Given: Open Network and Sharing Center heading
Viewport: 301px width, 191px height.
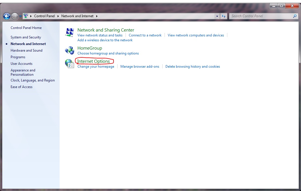Looking at the screenshot, I should pyautogui.click(x=106, y=30).
